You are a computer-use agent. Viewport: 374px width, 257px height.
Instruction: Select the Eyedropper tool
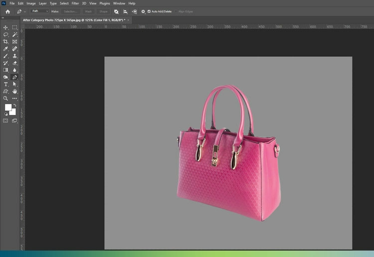pyautogui.click(x=5, y=49)
